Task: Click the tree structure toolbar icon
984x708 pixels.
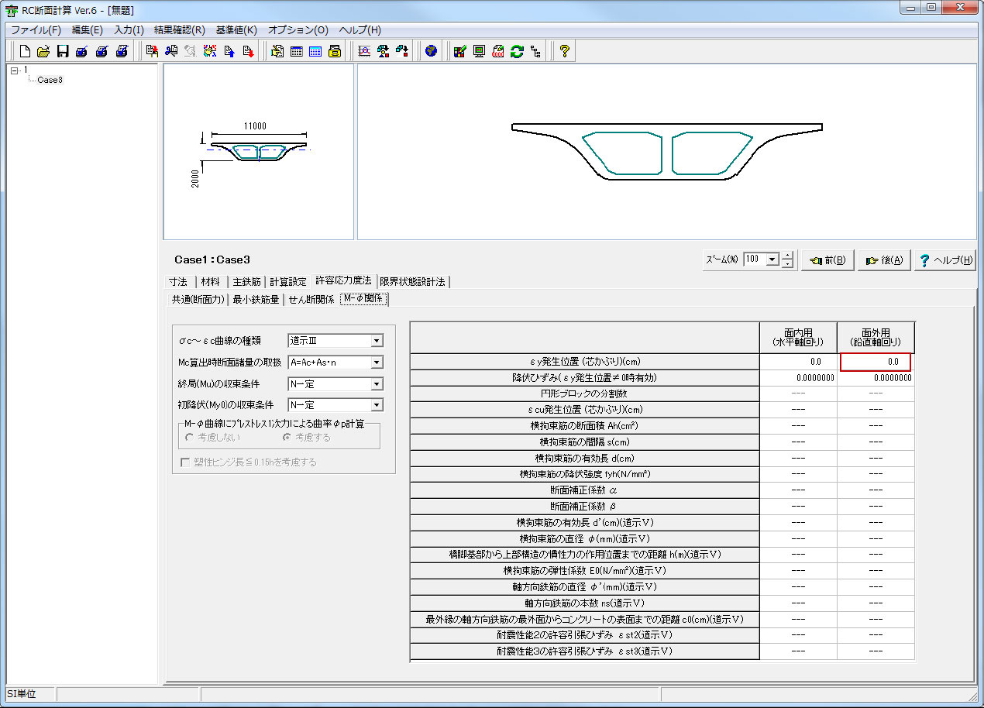Action: [x=535, y=52]
